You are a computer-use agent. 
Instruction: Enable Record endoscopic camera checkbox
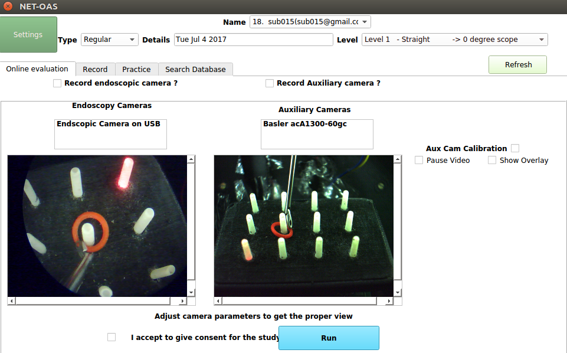tap(57, 83)
